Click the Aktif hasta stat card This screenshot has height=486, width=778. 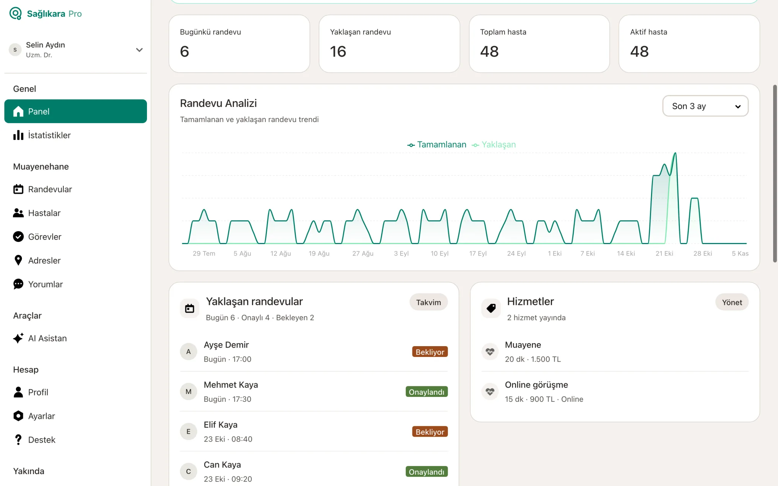pyautogui.click(x=689, y=44)
